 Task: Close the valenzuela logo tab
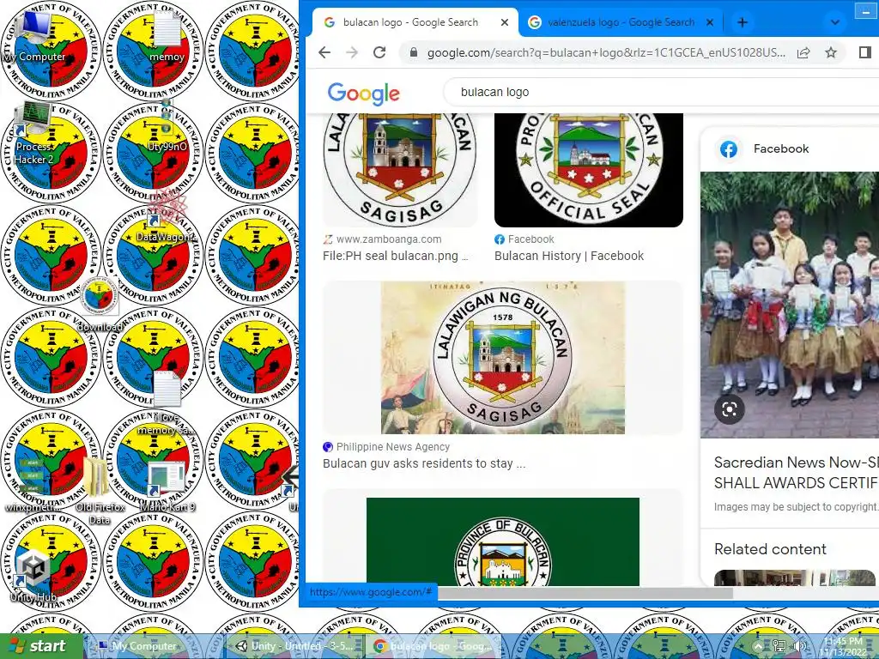[x=710, y=22]
